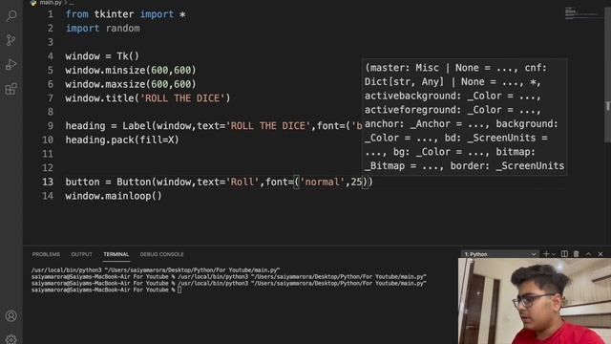Screen dimensions: 611x344
Task: Open the new-terminal launch profile chevron
Action: (x=554, y=254)
